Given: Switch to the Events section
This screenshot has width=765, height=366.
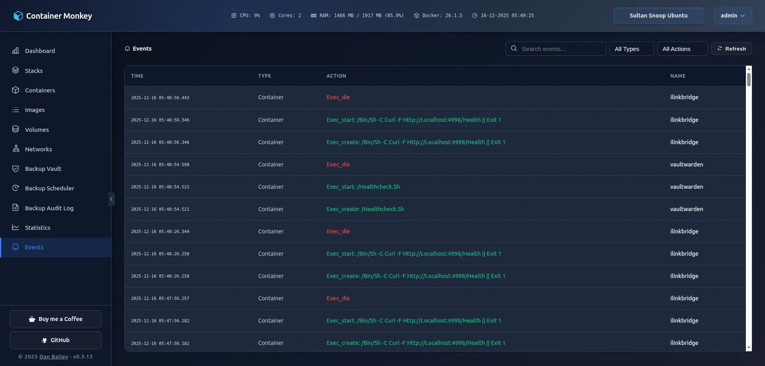Looking at the screenshot, I should pyautogui.click(x=35, y=247).
